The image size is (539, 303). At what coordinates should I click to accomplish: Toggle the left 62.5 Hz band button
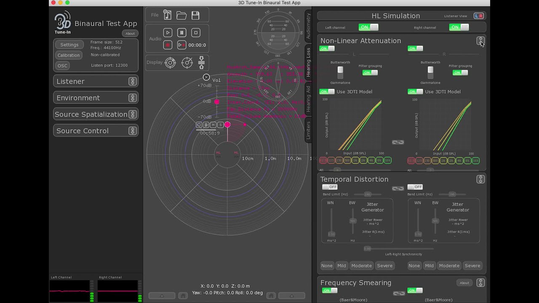pos(323,160)
